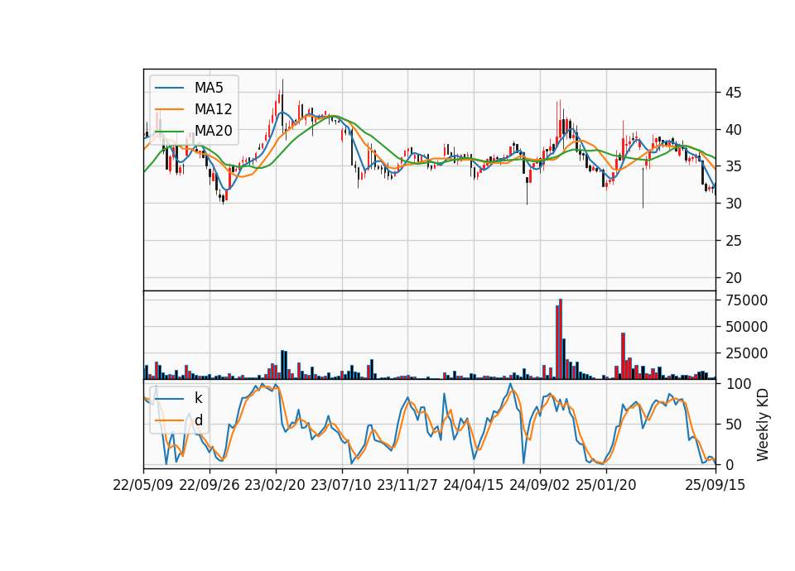795x571 pixels.
Task: Click the 25/01/20 date label
Action: 606,485
